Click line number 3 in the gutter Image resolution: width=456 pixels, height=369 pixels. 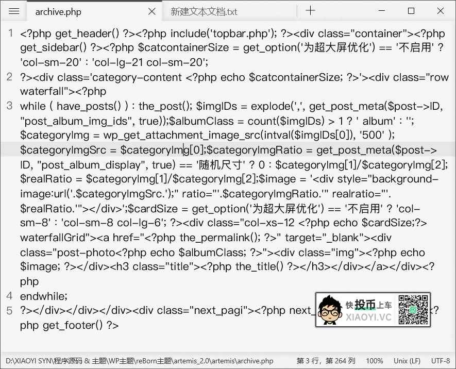click(9, 106)
